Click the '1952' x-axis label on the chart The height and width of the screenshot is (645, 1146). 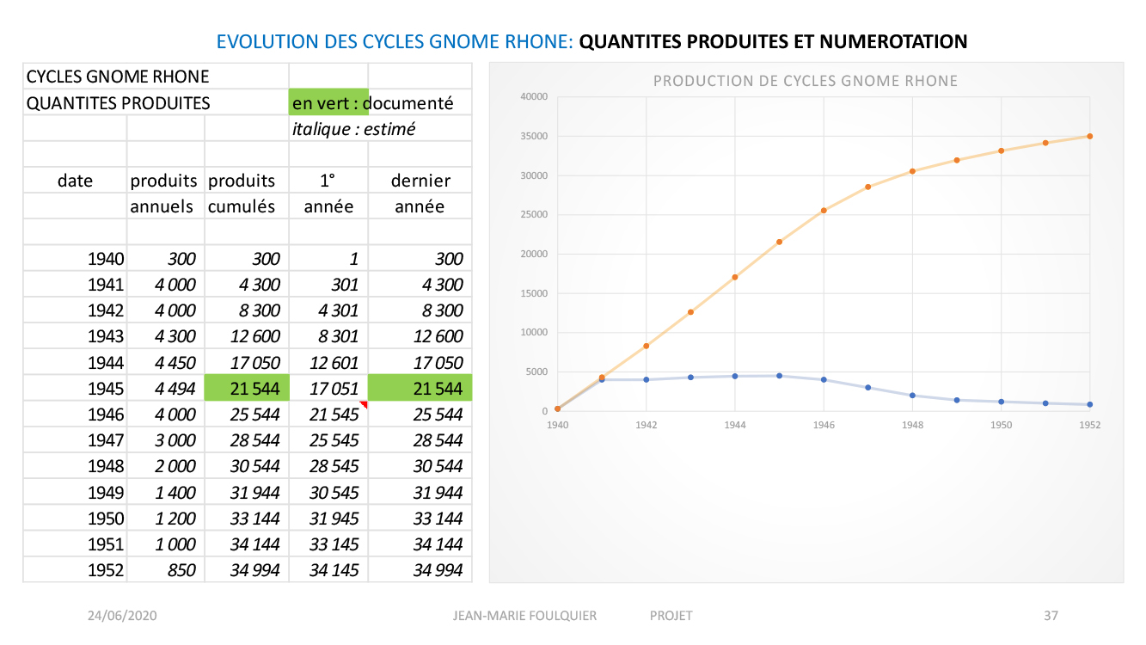(x=1089, y=425)
